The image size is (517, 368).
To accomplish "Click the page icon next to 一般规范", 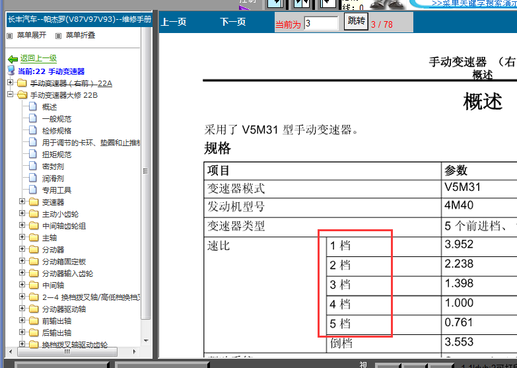I will (32, 118).
